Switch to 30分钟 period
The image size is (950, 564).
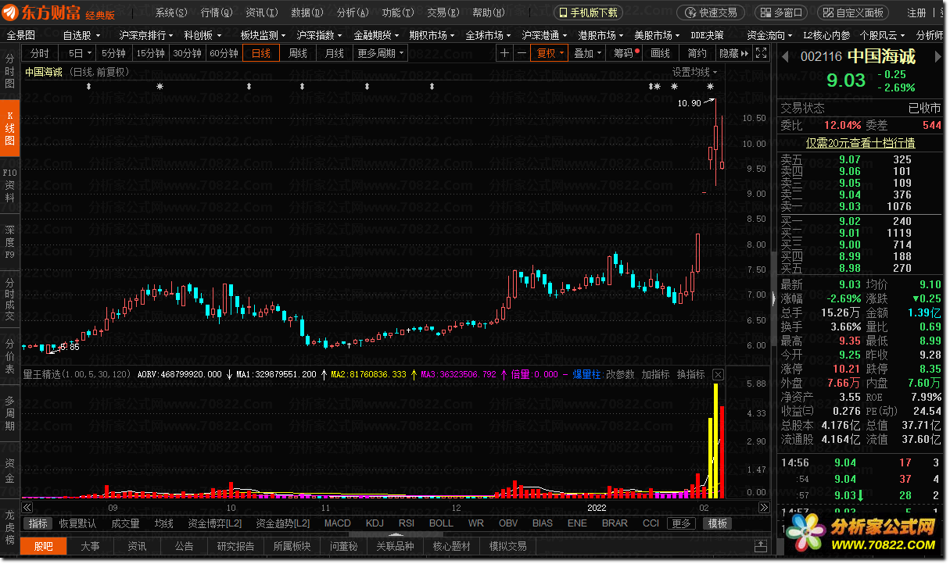coord(187,53)
